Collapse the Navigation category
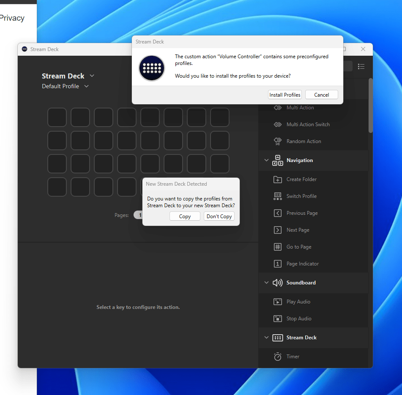Image resolution: width=402 pixels, height=395 pixels. (x=266, y=160)
